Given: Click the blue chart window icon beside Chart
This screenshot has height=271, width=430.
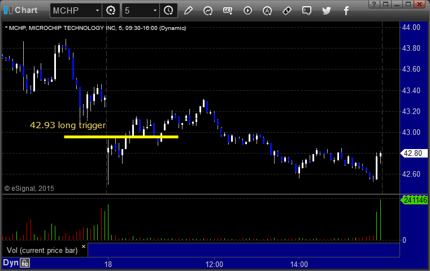Looking at the screenshot, I should [8, 10].
